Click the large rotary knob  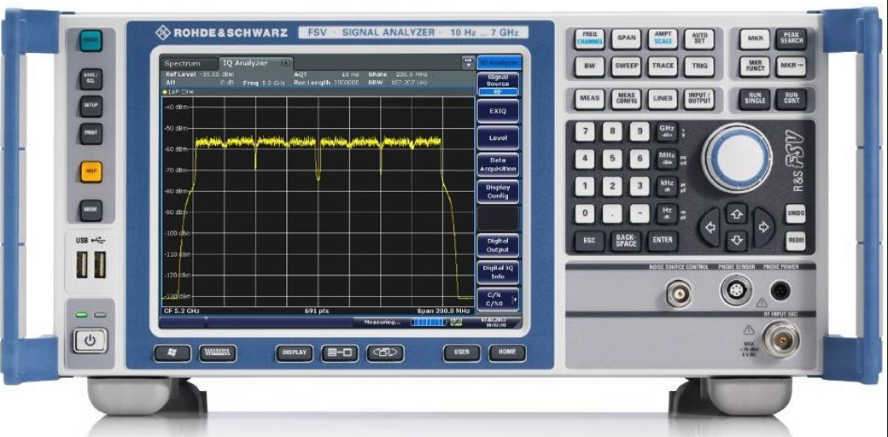(736, 156)
